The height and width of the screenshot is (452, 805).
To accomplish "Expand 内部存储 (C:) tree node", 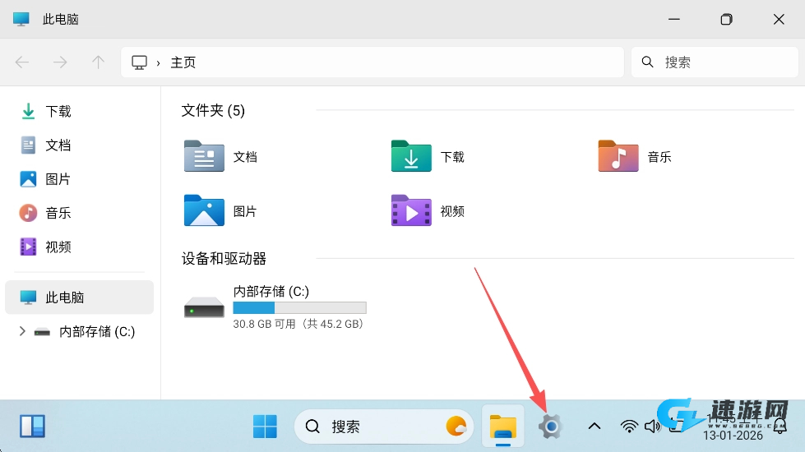I will click(22, 331).
